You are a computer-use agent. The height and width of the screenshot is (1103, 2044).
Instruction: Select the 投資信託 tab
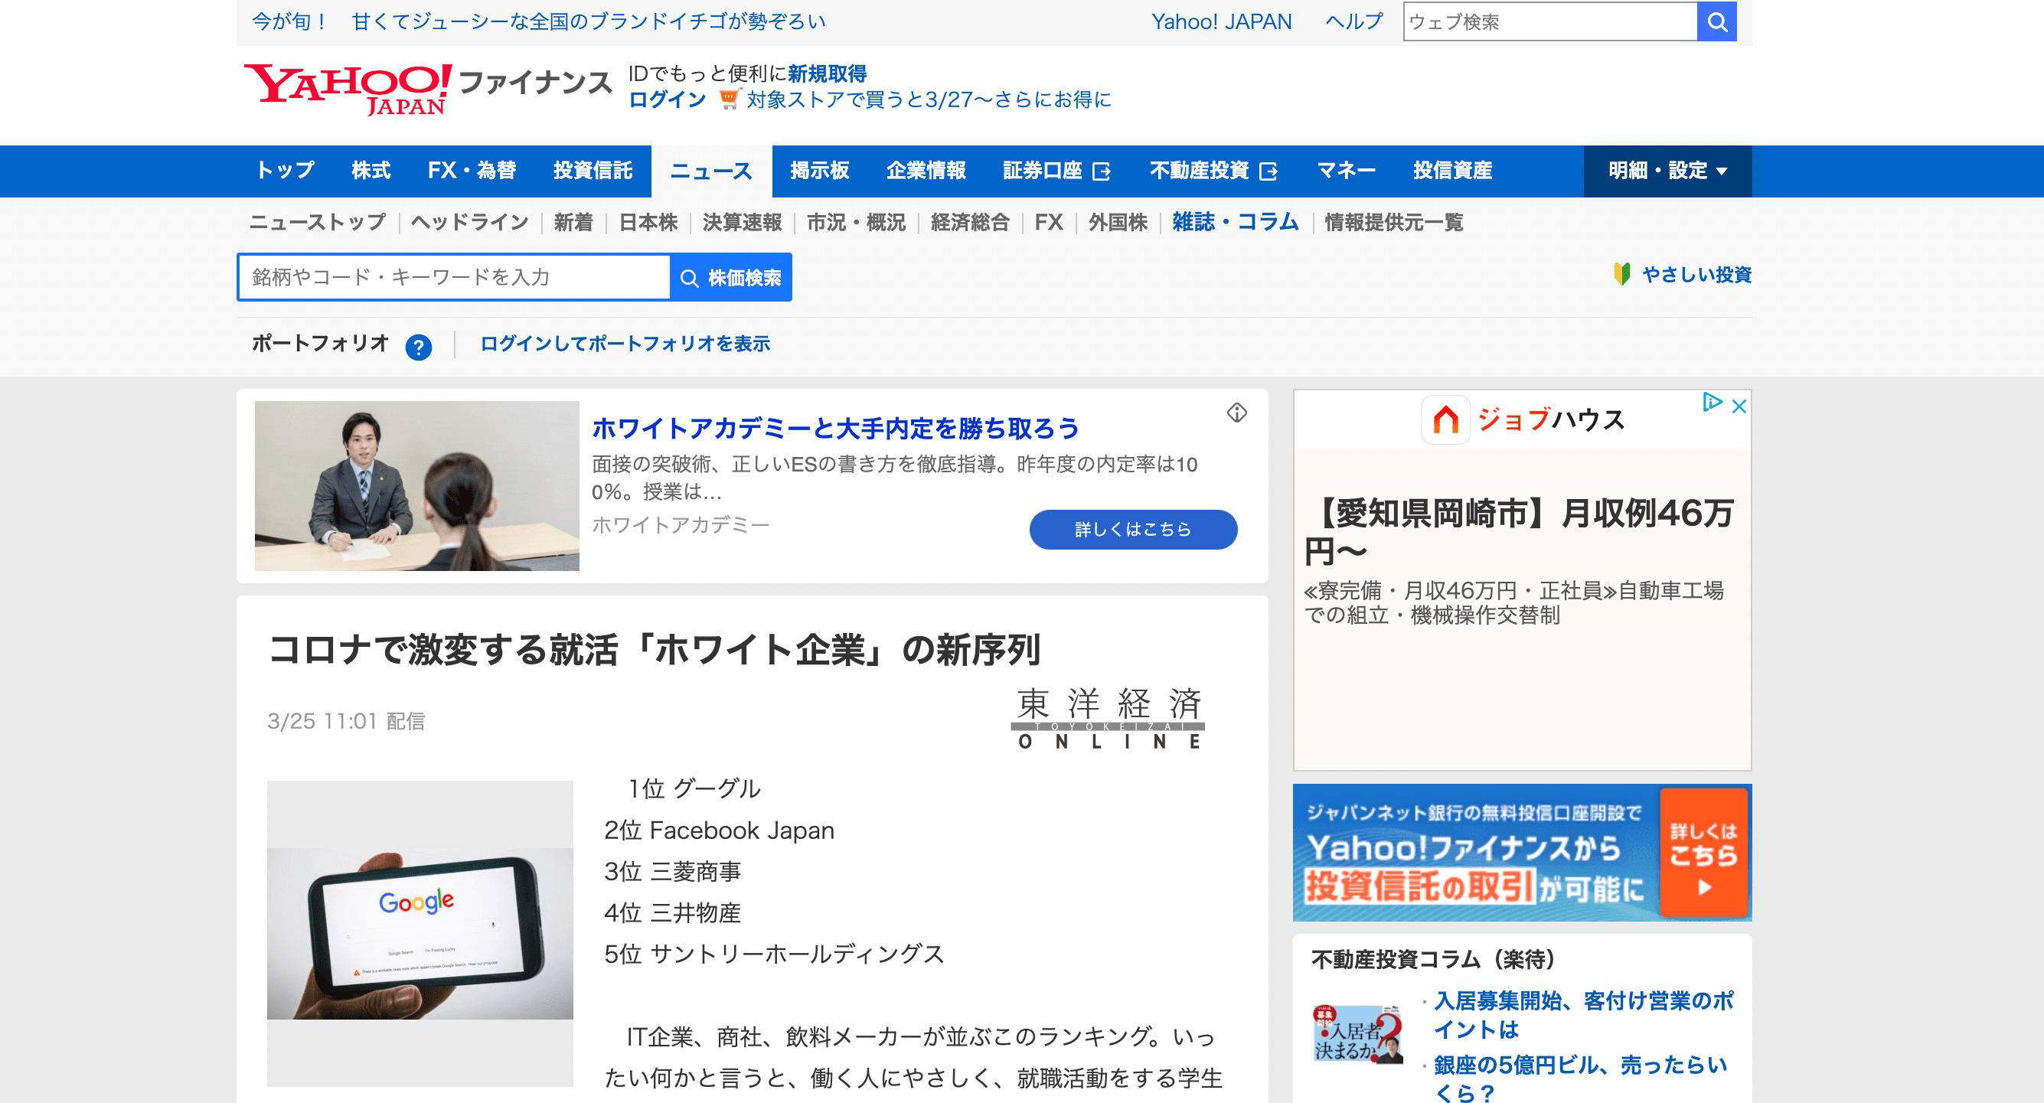pos(593,171)
